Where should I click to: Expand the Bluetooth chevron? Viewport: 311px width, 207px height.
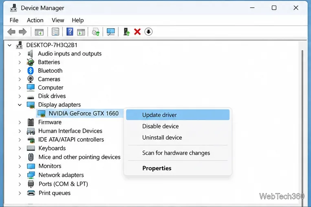pyautogui.click(x=20, y=71)
